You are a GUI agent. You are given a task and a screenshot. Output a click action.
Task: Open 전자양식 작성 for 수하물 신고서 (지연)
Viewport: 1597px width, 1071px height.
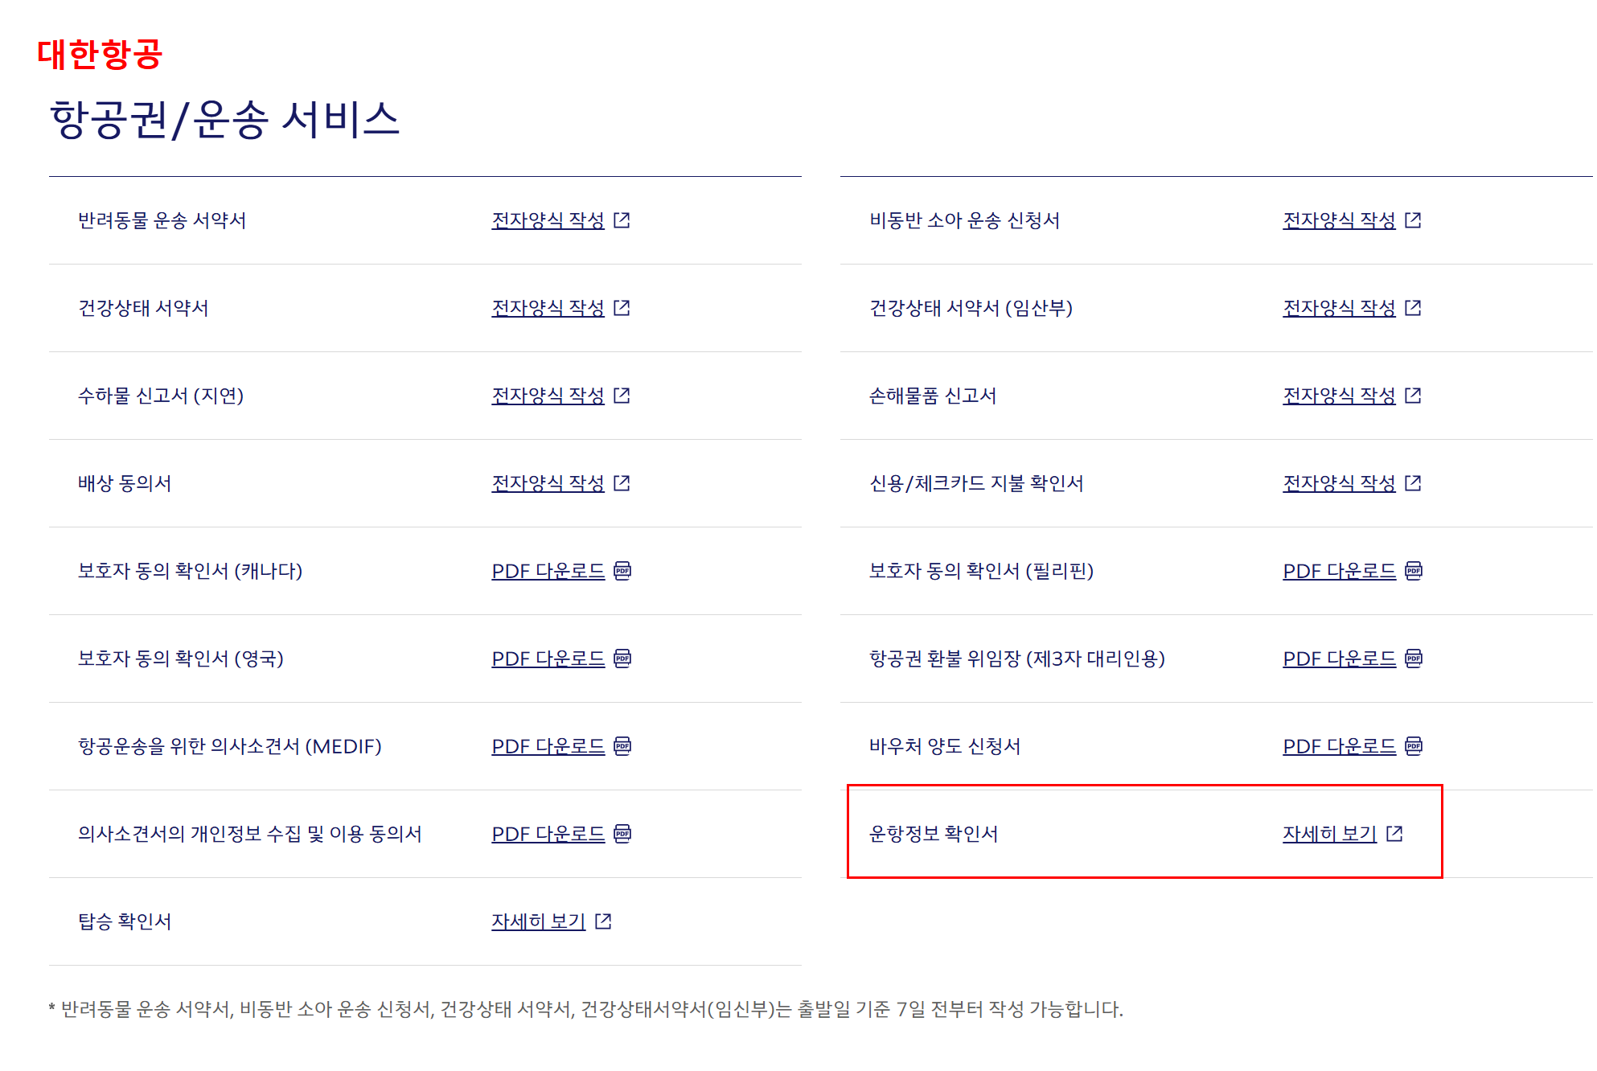pos(548,396)
